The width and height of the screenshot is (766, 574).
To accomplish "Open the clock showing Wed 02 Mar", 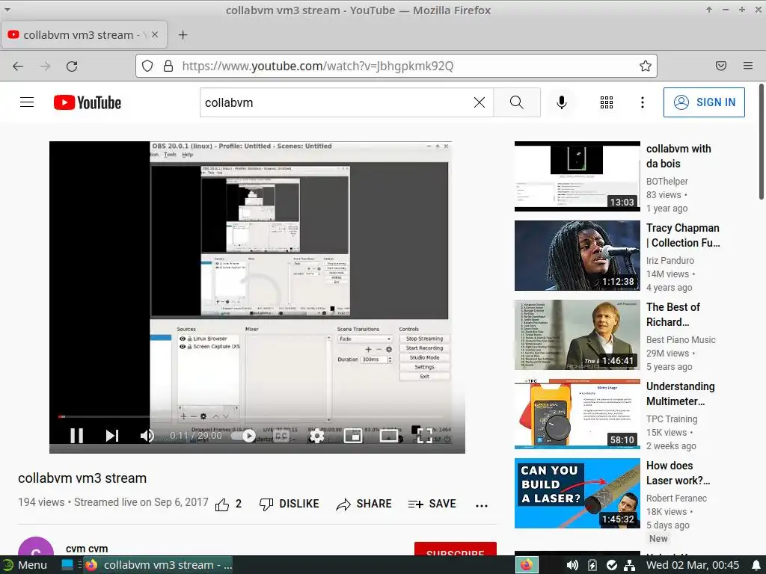I will (x=692, y=565).
